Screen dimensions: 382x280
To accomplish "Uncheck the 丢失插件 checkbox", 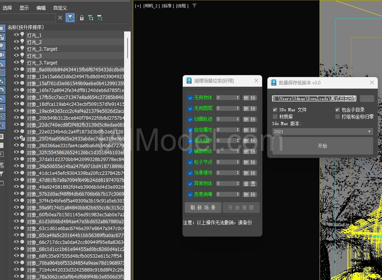I will (x=190, y=141).
